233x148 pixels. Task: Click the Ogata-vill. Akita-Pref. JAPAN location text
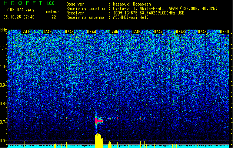[x=165, y=9]
